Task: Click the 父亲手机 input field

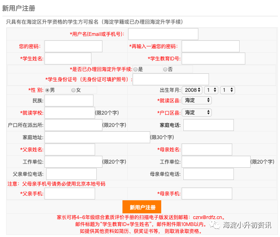Action: pos(70,193)
